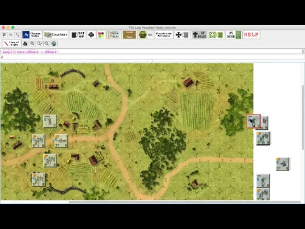This screenshot has height=229, width=305.
Task: Click the chat log scrollbar thumb
Action: 303,52
